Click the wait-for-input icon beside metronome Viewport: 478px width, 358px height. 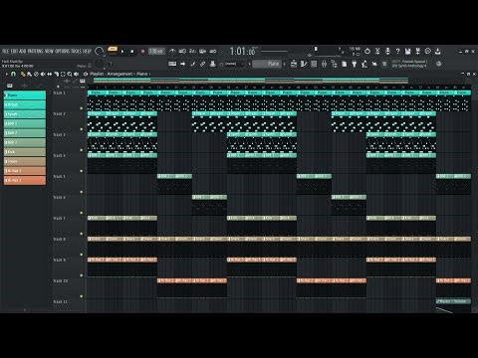pyautogui.click(x=182, y=51)
